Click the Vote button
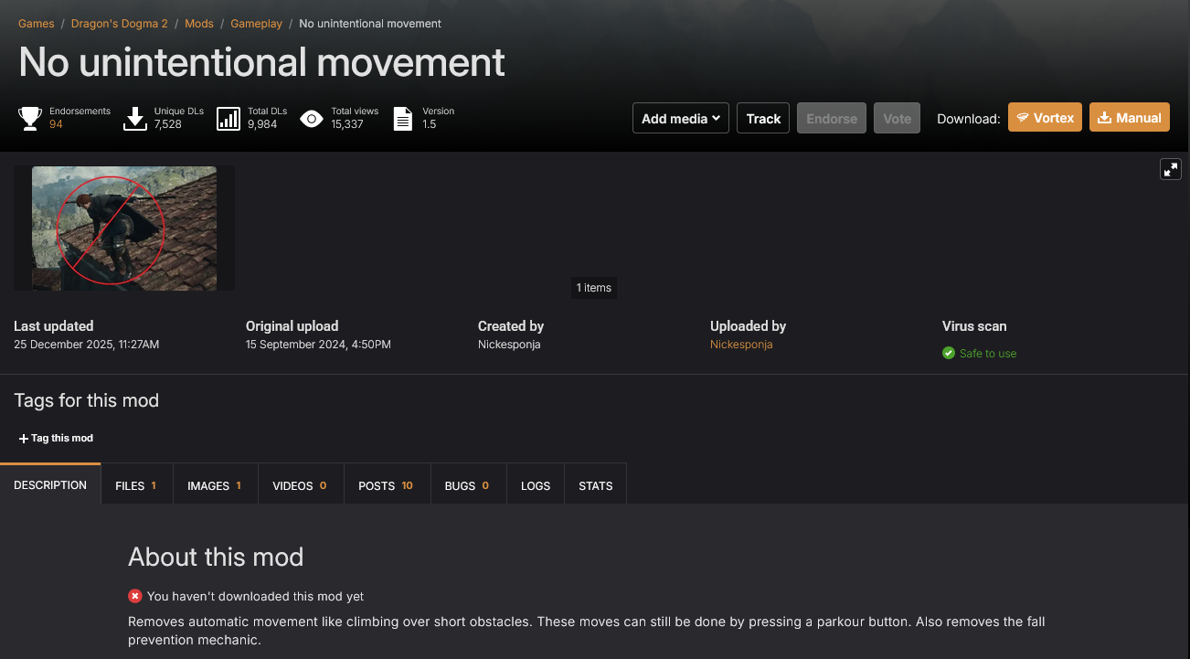This screenshot has width=1190, height=659. [897, 118]
